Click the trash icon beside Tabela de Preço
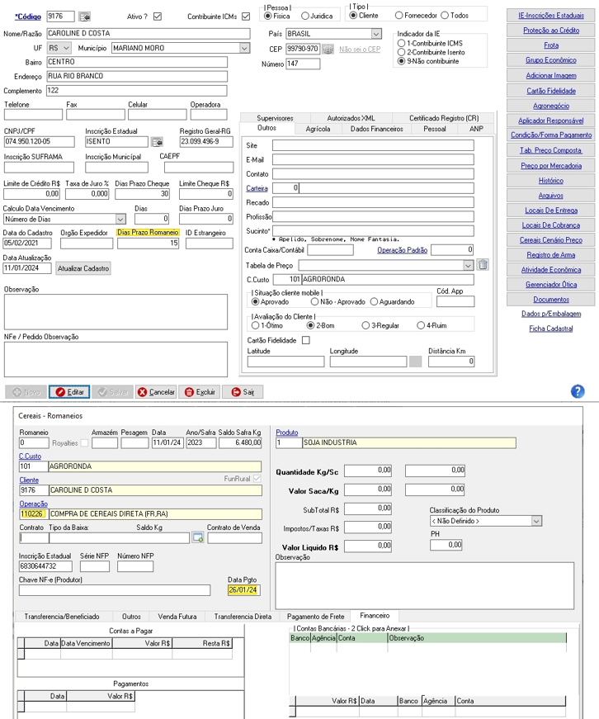 click(483, 265)
